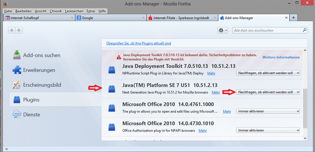Switch to Internet-Filiale Sparkasse Ingolstadt tab
Image resolution: width=315 pixels, height=152 pixels.
point(182,18)
